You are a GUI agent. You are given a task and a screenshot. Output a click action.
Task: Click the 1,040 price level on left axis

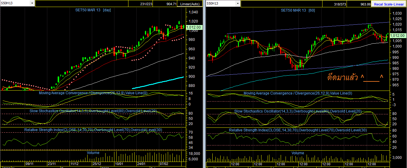pos(194,12)
